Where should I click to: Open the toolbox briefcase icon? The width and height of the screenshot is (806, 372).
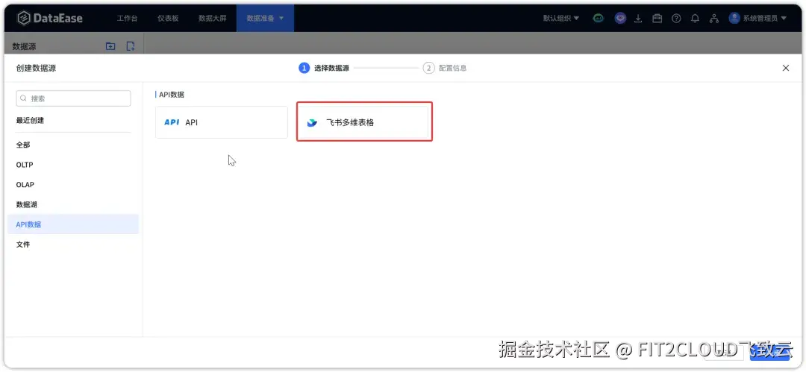[x=657, y=19]
